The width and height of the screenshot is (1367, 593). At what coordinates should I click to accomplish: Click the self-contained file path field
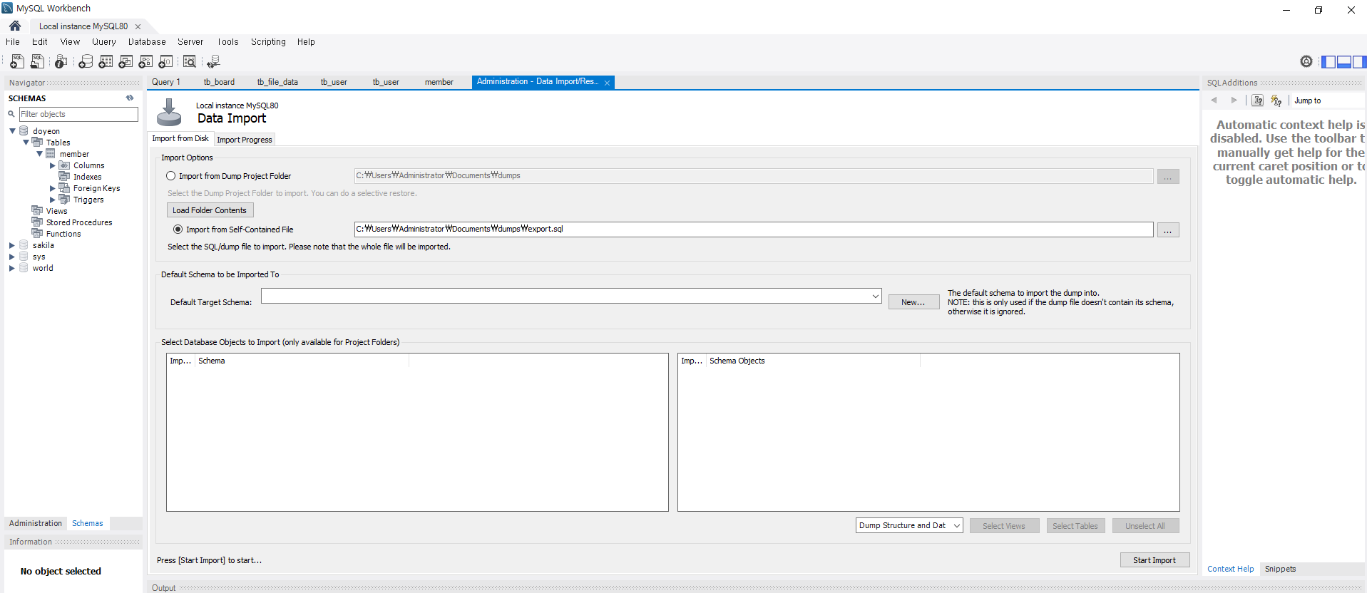[754, 229]
